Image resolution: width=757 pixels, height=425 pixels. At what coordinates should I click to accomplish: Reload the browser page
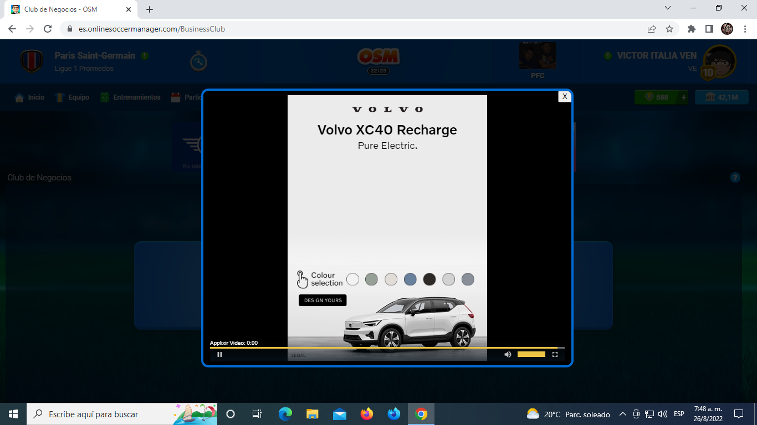48,29
